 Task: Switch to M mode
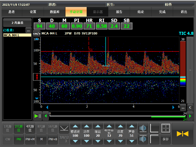coord(41,139)
